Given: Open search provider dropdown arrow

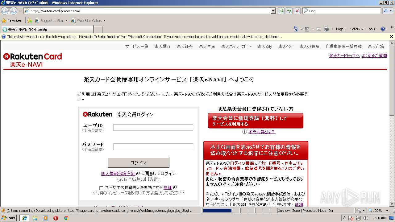Looking at the screenshot, I should pyautogui.click(x=392, y=11).
